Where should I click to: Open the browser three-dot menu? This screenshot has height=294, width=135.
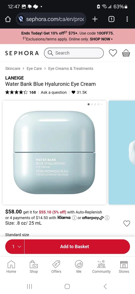click(127, 19)
